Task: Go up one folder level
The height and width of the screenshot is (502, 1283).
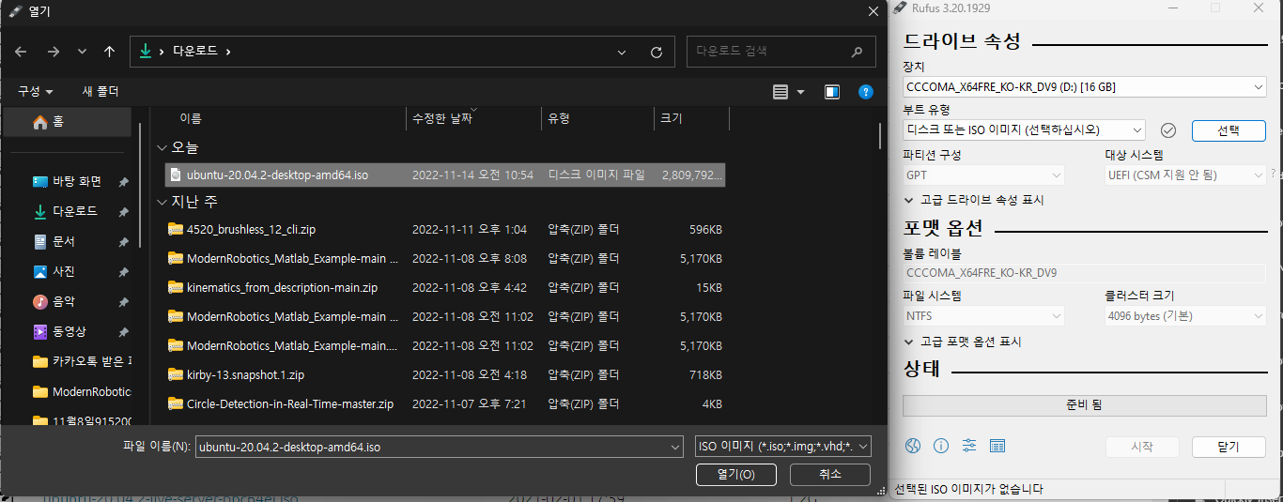Action: pyautogui.click(x=109, y=53)
